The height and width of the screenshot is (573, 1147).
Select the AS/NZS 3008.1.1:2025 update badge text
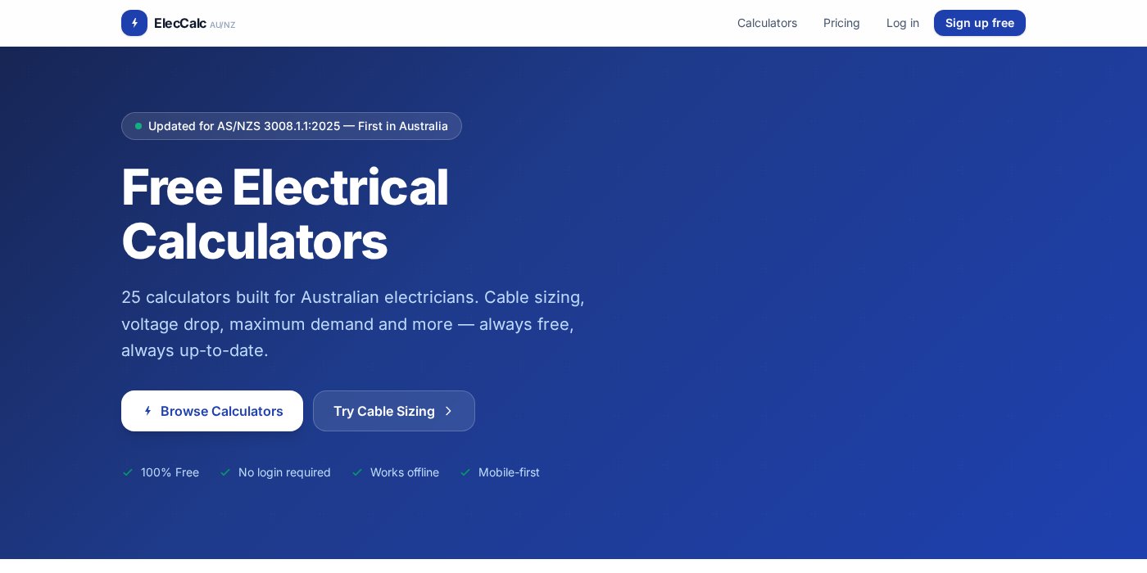[x=298, y=126]
